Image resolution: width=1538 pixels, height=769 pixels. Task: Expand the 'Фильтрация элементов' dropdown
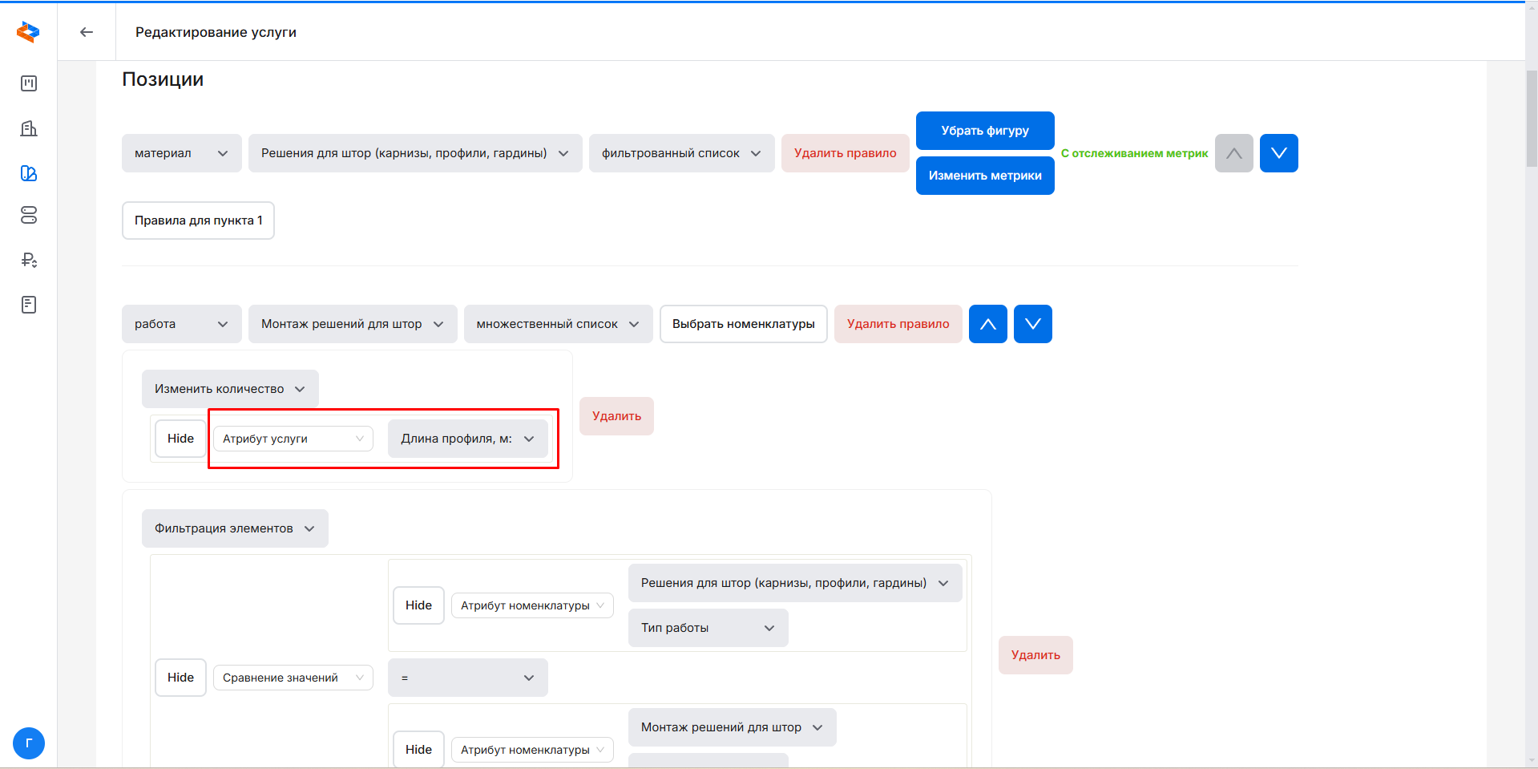(x=235, y=528)
